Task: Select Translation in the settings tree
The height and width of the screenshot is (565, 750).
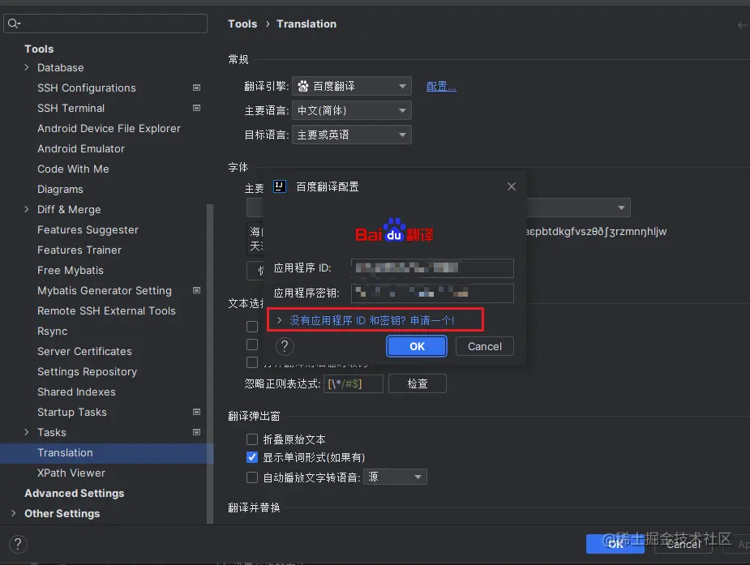Action: coord(106,452)
